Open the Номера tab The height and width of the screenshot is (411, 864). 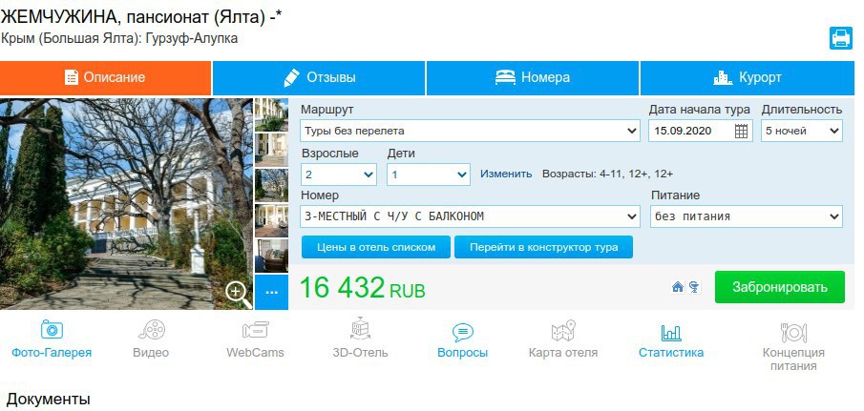pyautogui.click(x=533, y=77)
